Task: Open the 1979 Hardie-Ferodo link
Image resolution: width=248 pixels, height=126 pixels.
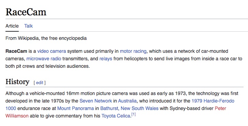Action: (x=213, y=101)
